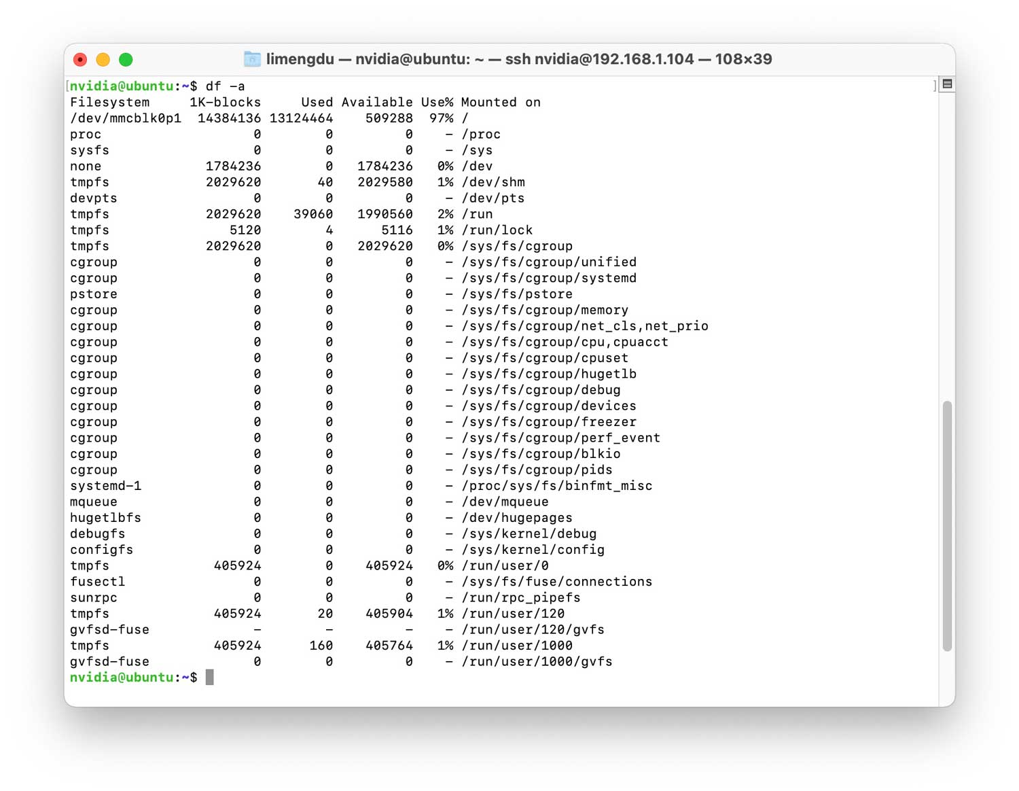Viewport: 1019px width, 791px height.
Task: Click the '/sys/fs/cgroup/blkio' mount path
Action: click(541, 454)
